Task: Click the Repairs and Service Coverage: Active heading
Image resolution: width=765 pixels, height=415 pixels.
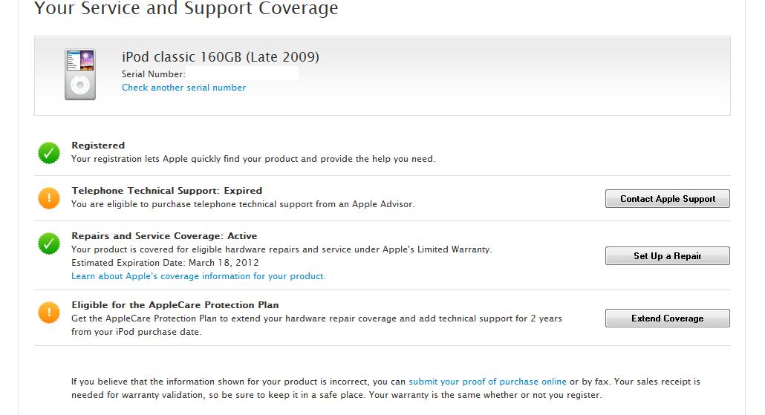Action: pos(164,236)
